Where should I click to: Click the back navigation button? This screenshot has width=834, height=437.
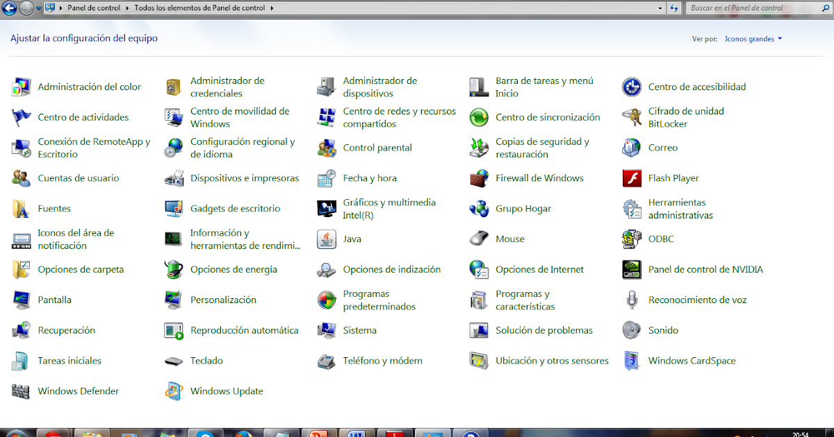pyautogui.click(x=8, y=8)
